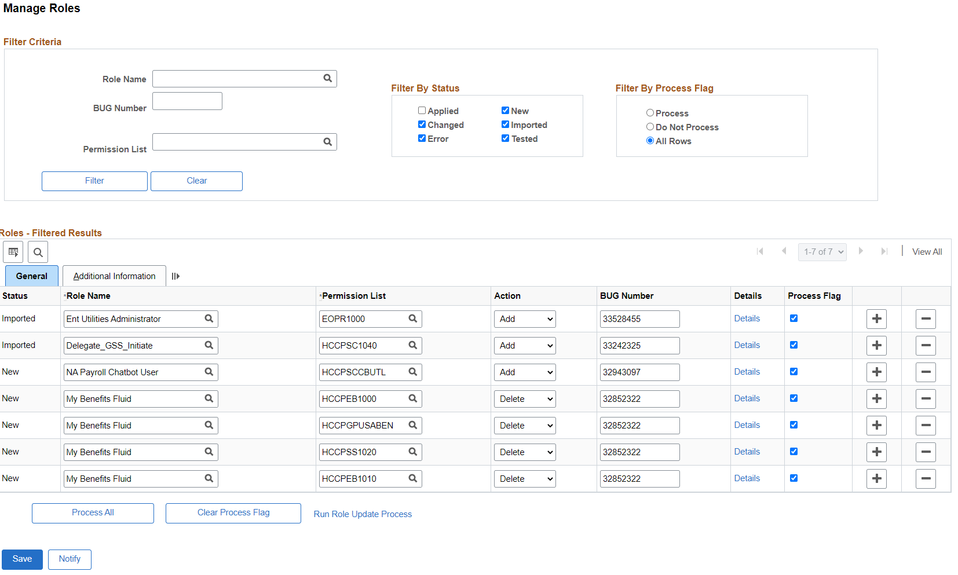Open the lookup for EOPR1000 permission list

click(x=412, y=318)
